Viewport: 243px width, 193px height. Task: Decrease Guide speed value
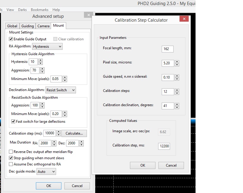177,79
